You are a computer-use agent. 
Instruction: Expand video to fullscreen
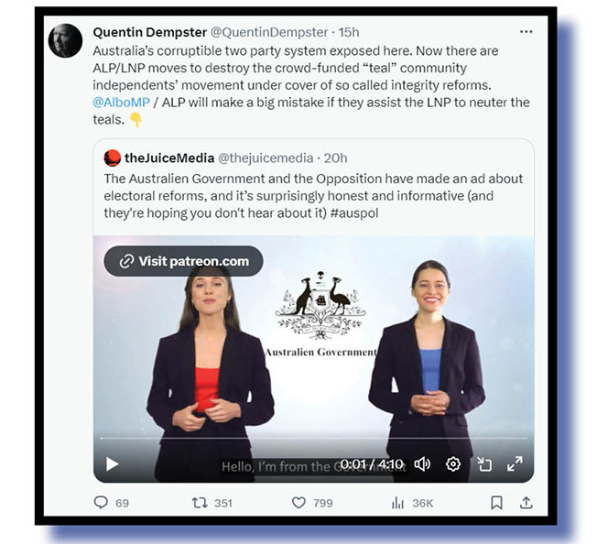coord(515,463)
